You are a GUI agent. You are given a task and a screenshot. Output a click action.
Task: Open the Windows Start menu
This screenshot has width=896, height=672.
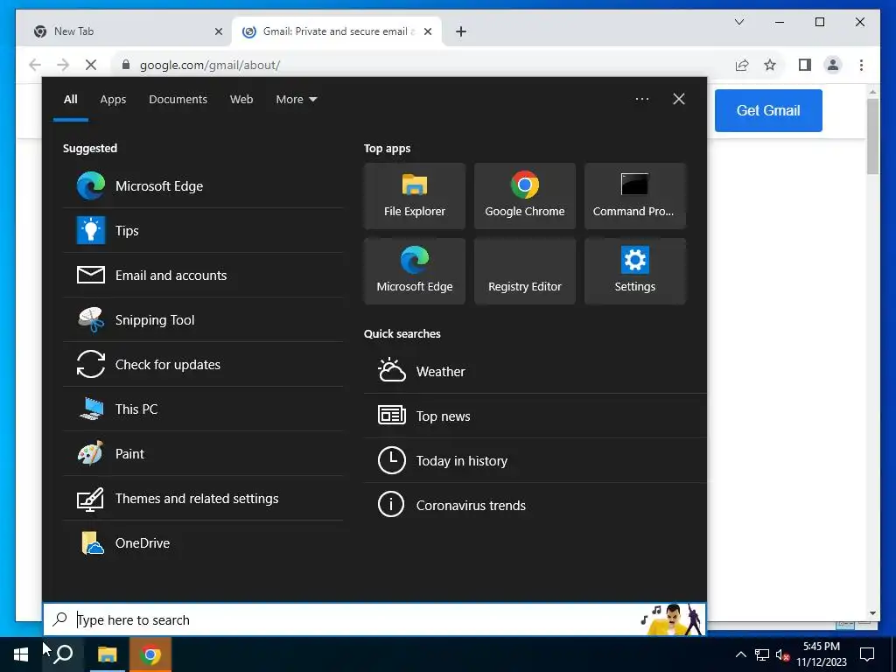[21, 654]
